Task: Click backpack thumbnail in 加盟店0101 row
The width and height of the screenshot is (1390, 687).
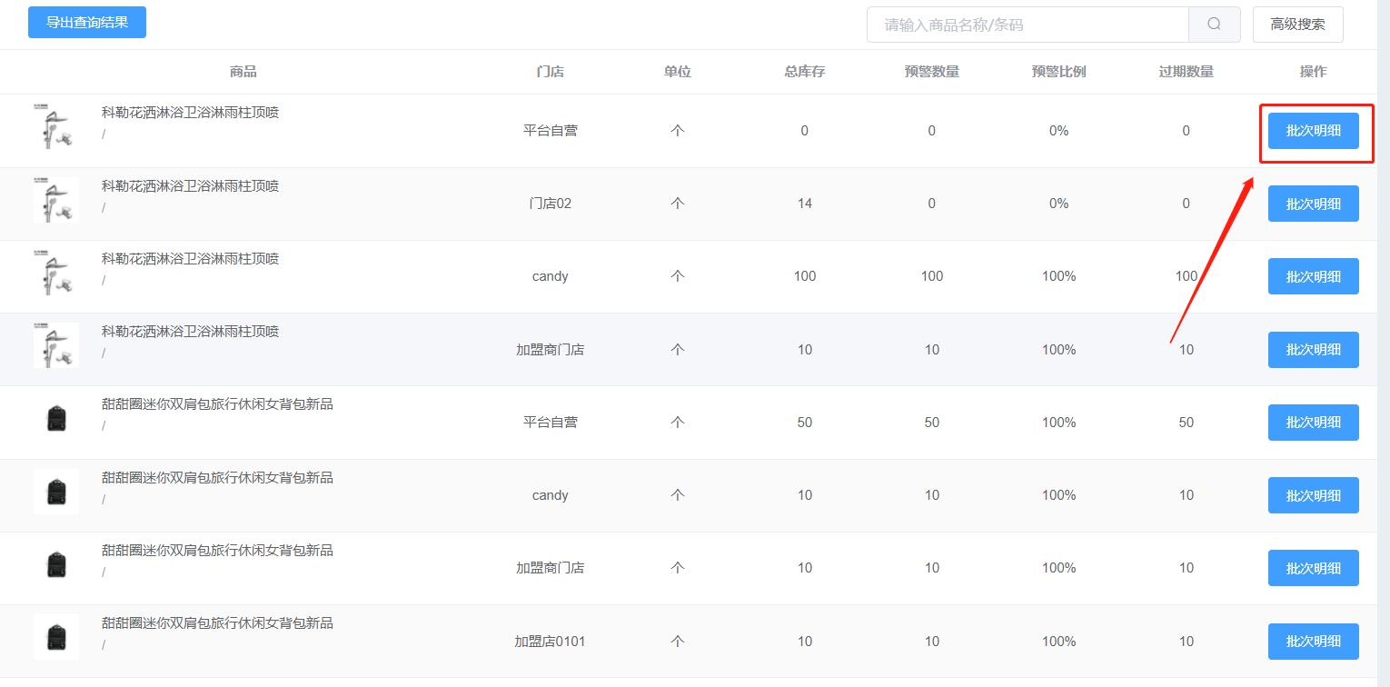Action: pyautogui.click(x=56, y=637)
